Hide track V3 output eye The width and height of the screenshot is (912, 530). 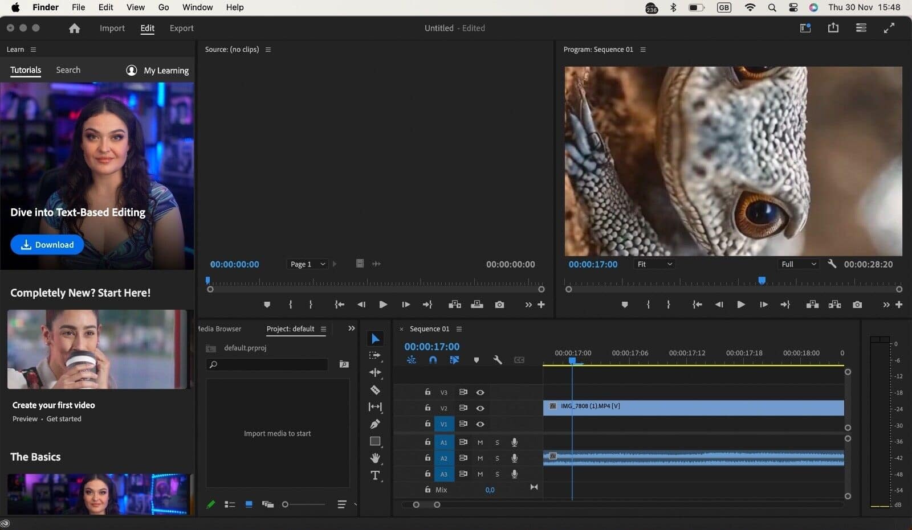click(x=481, y=392)
